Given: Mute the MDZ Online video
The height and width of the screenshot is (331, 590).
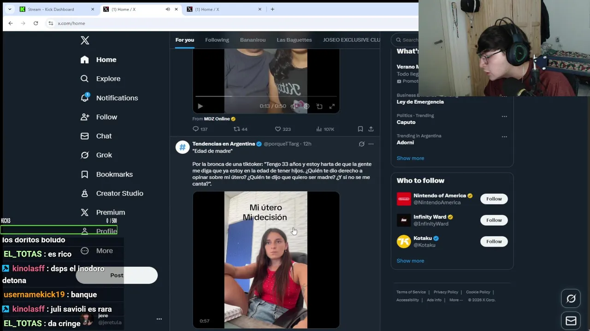Looking at the screenshot, I should coord(294,106).
